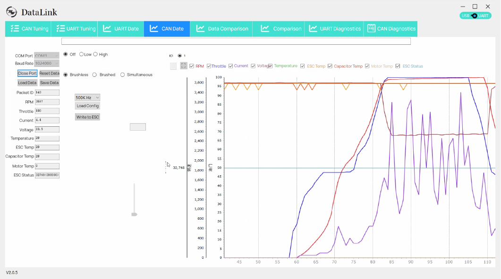Click the expand/fullscreen icon above the chart
Image resolution: width=501 pixels, height=279 pixels.
tap(184, 66)
